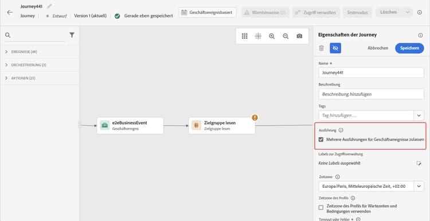The height and width of the screenshot is (221, 430).
Task: Click the Löschen button
Action: 388,13
